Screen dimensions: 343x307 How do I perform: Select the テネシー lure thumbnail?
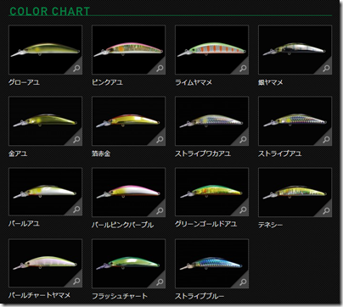[x=295, y=193]
